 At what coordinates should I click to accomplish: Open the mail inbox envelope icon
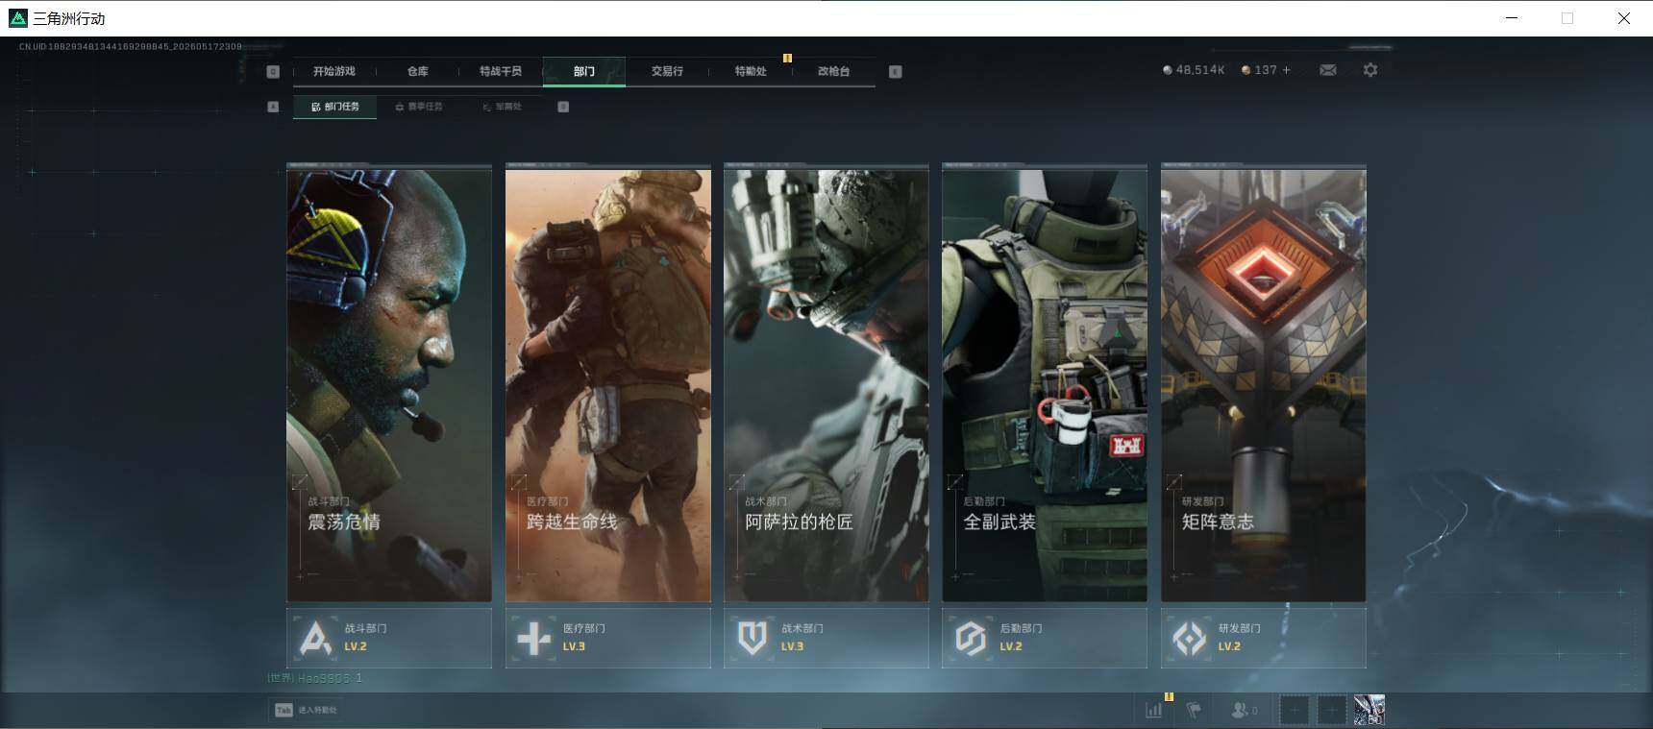pos(1328,70)
